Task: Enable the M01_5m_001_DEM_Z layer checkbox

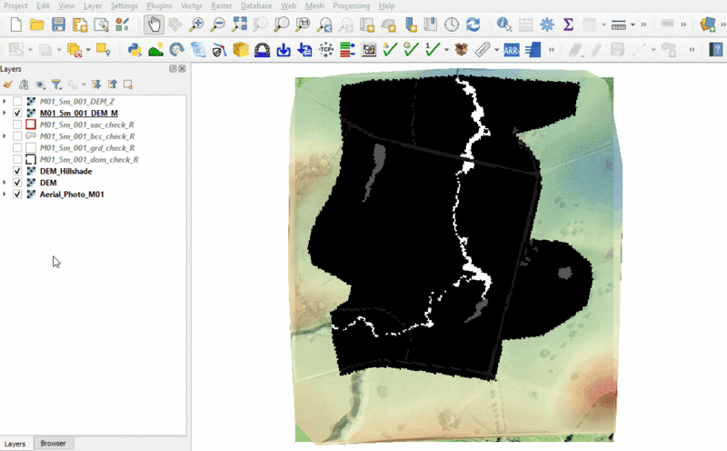Action: click(x=18, y=100)
